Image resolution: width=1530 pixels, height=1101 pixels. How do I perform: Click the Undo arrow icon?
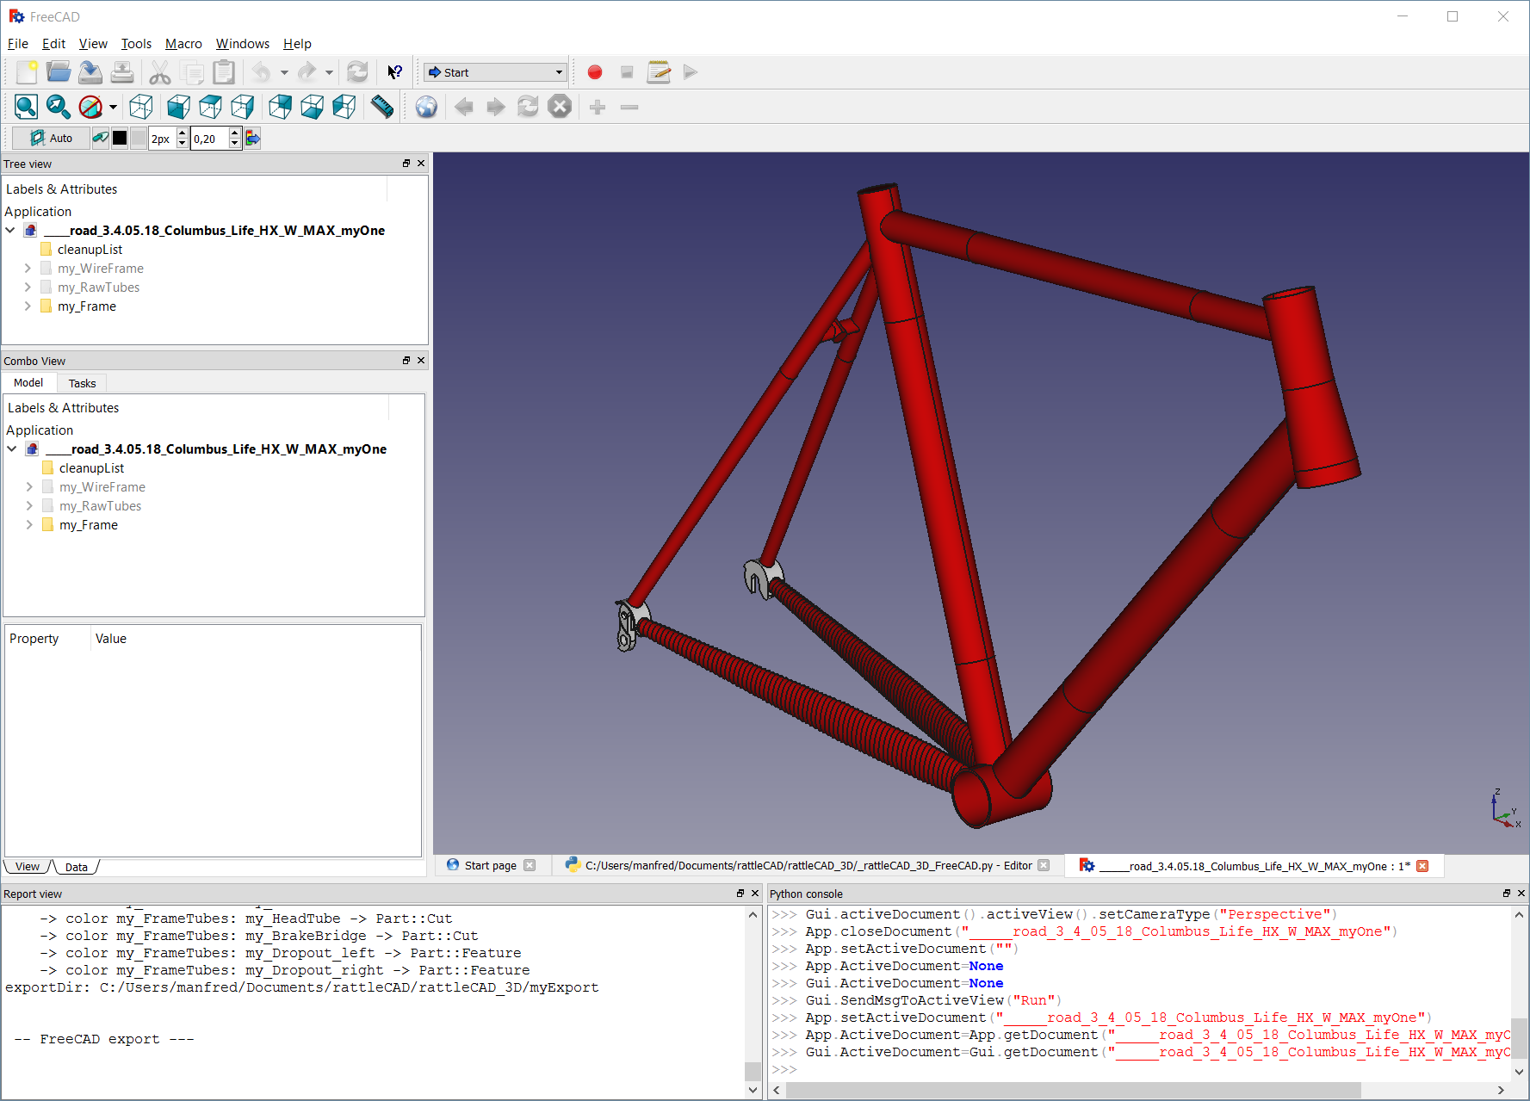pos(262,72)
